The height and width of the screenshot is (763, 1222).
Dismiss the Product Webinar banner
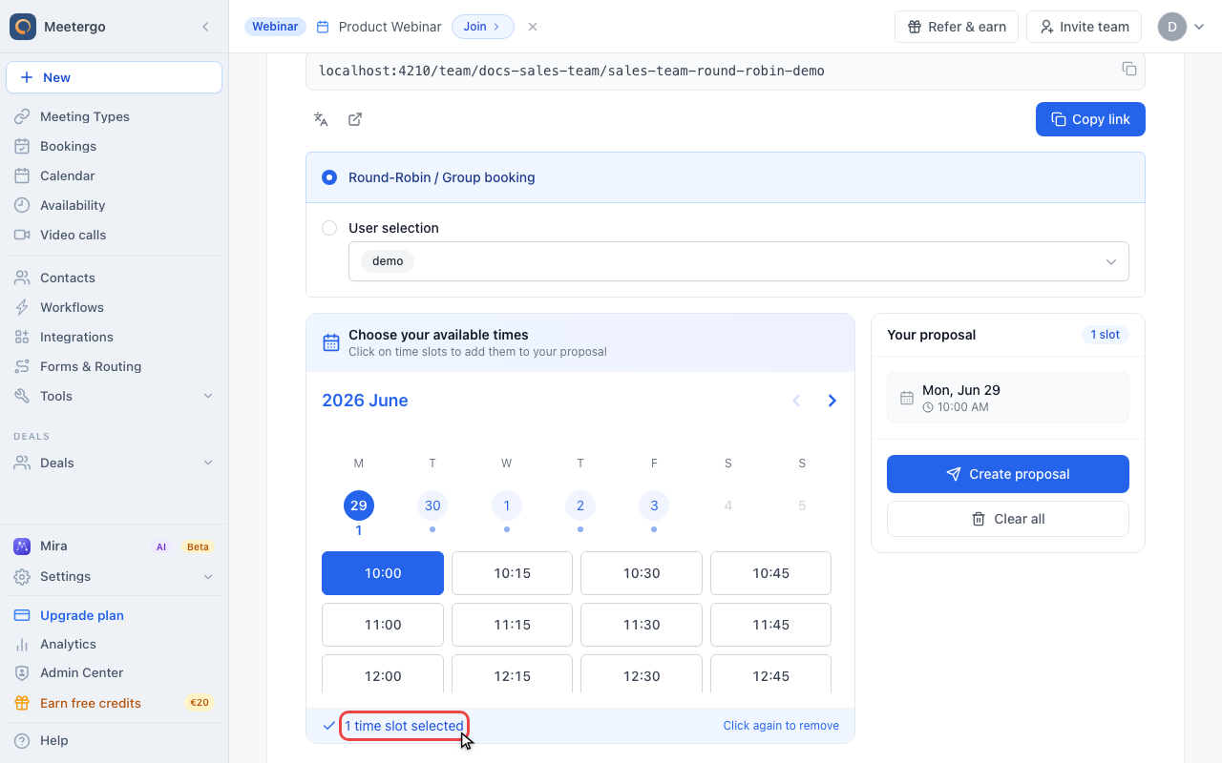point(533,27)
